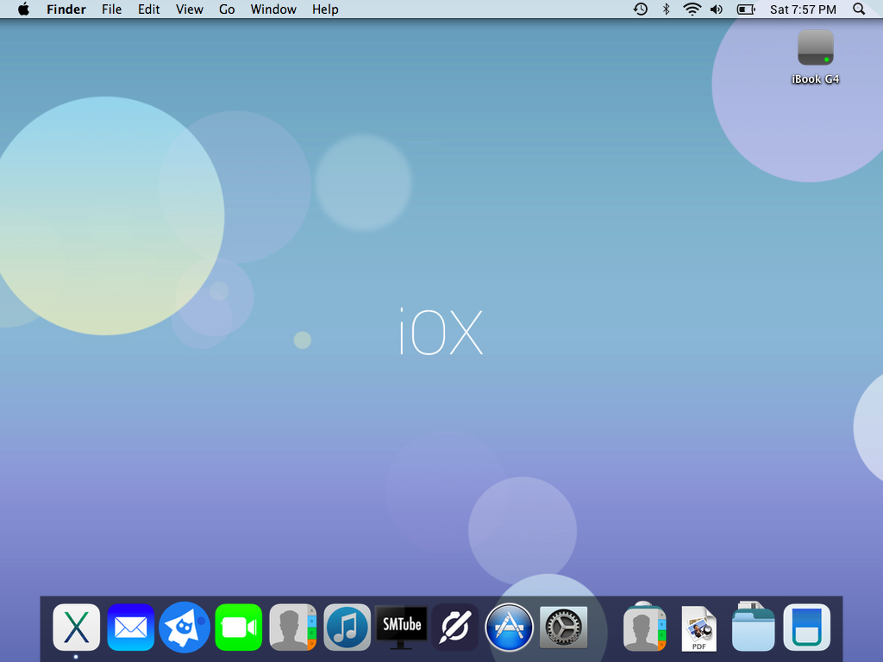
Task: Open the Finder application menu
Action: pyautogui.click(x=66, y=9)
